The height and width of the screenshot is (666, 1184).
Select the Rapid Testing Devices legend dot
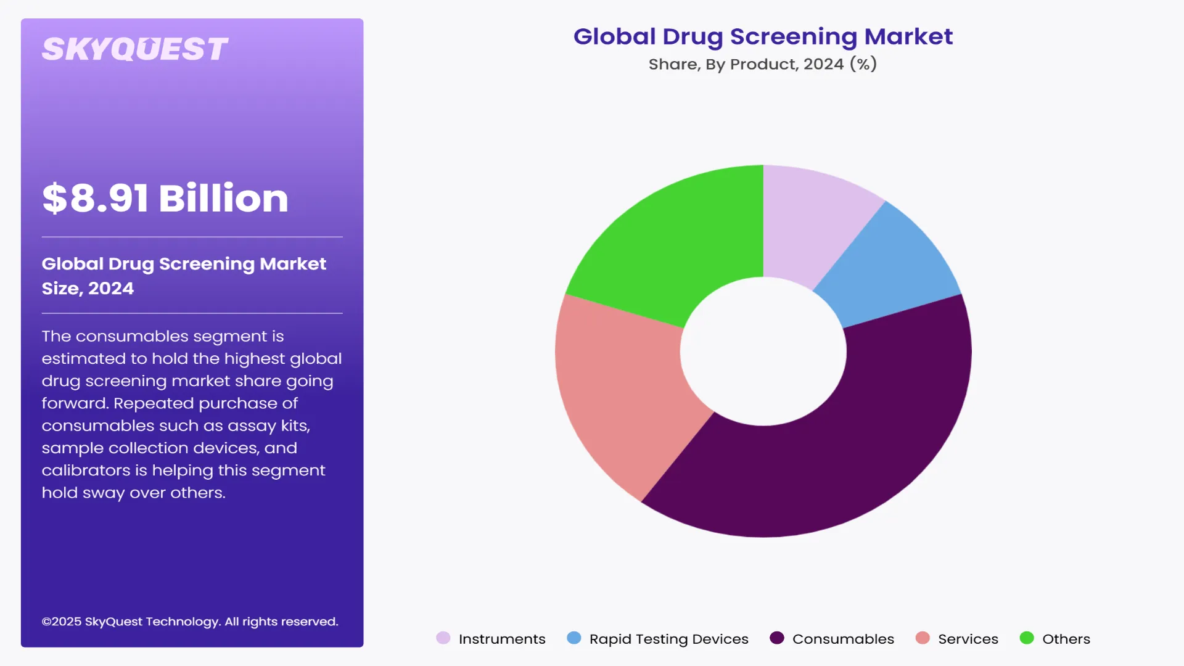(x=573, y=639)
